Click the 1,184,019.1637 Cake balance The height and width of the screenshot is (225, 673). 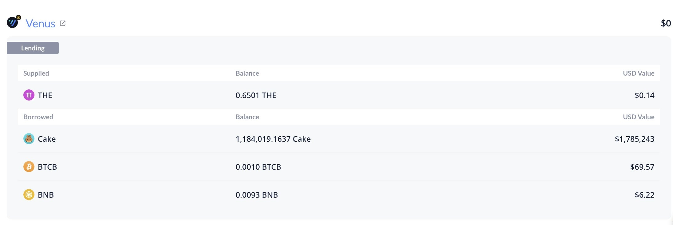pyautogui.click(x=273, y=139)
